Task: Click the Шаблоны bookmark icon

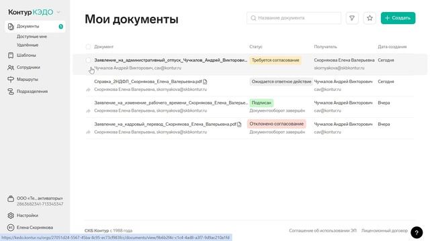Action: (x=11, y=55)
